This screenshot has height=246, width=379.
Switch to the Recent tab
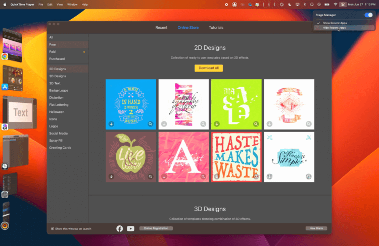point(161,27)
